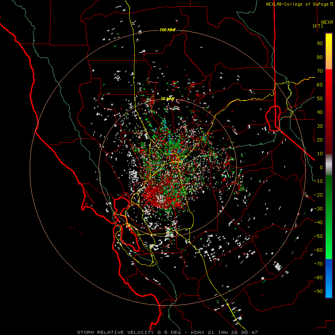Click the -90 value on velocity scale
This screenshot has width=335, height=335.
318,291
